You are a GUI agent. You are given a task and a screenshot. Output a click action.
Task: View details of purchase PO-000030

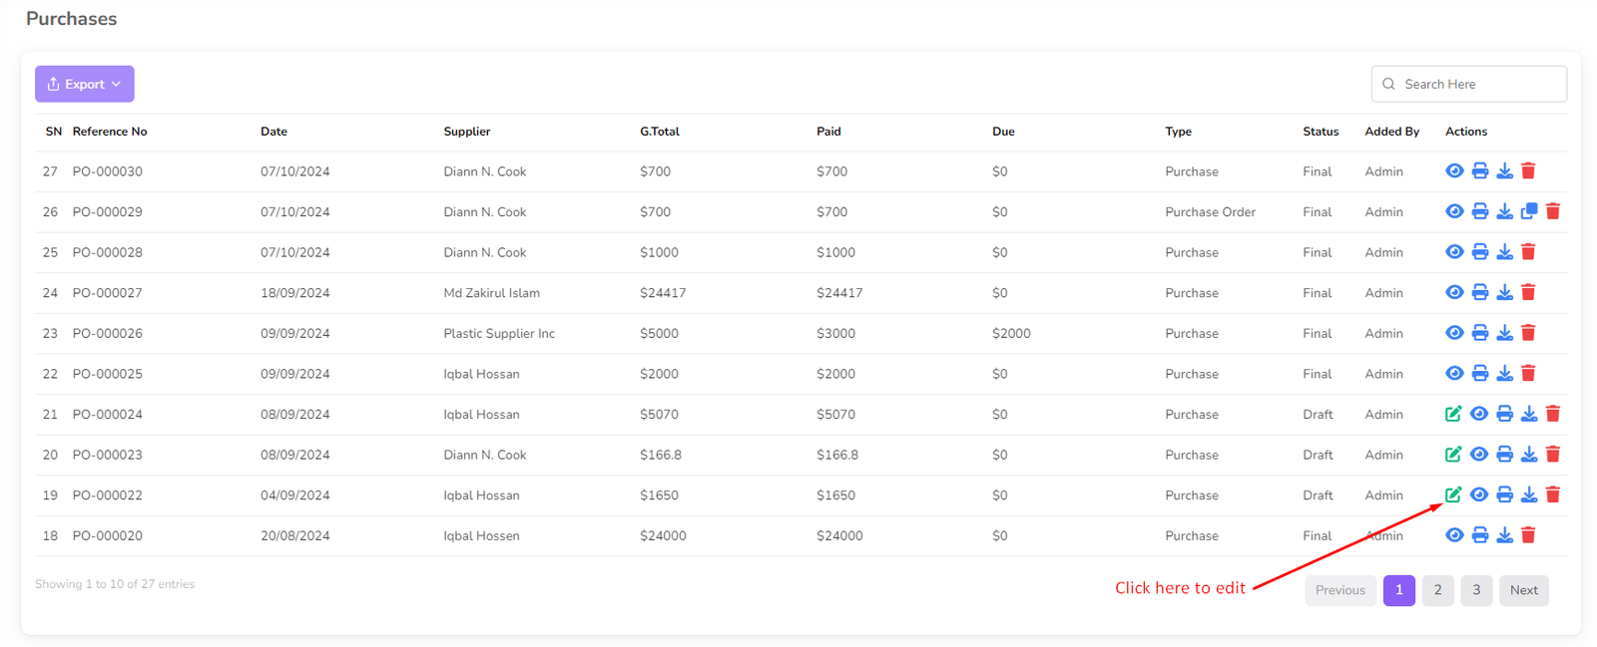(1454, 171)
